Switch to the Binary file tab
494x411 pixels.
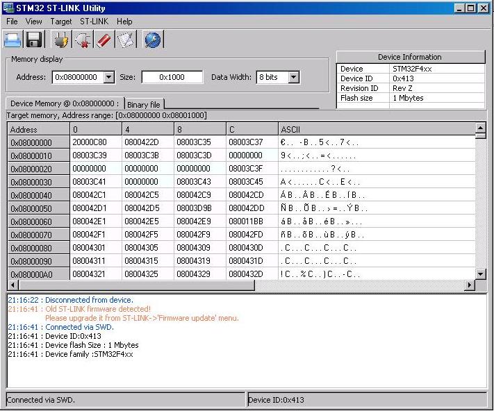[144, 105]
